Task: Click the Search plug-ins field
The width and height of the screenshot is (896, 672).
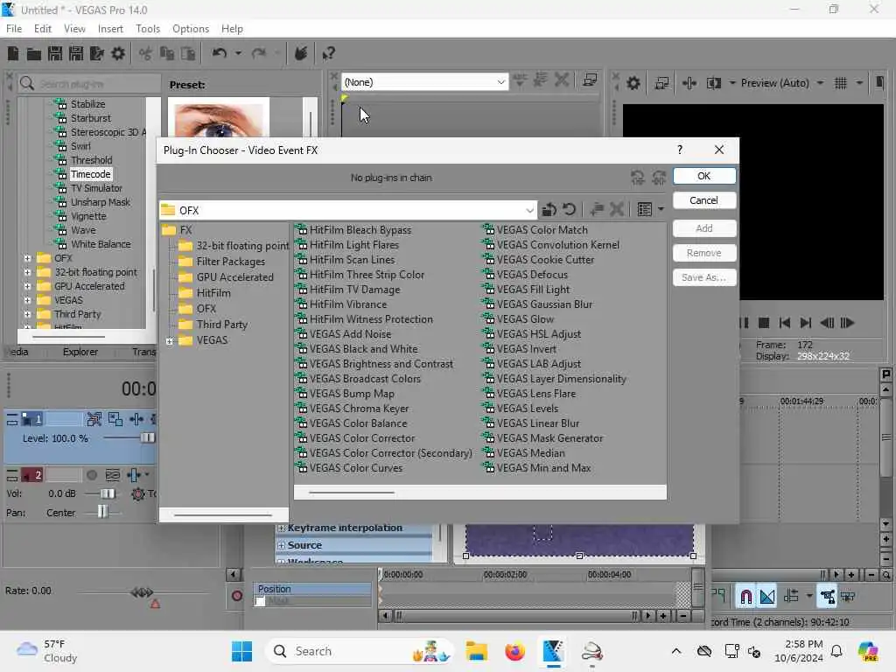Action: (x=88, y=84)
